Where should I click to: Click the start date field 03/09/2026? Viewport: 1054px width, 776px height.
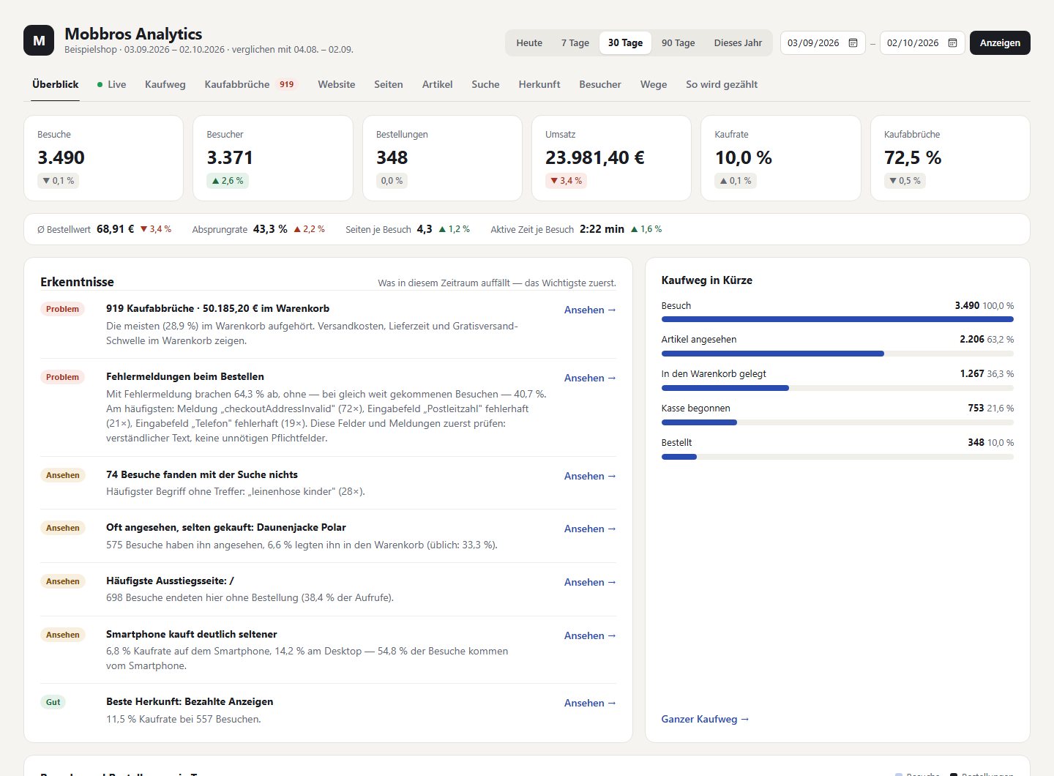[823, 43]
